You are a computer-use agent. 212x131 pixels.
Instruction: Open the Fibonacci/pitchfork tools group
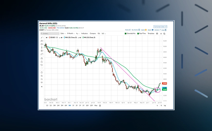tap(42, 41)
